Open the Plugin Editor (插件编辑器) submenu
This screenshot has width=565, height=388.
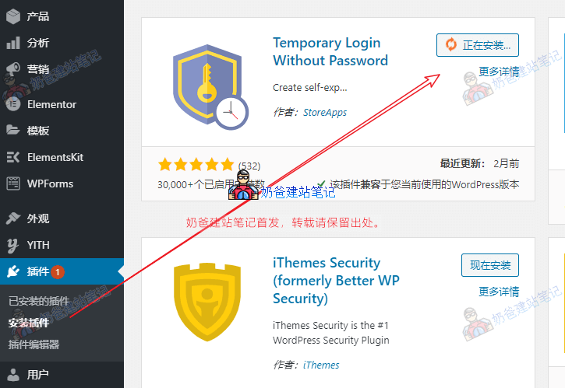tap(34, 344)
